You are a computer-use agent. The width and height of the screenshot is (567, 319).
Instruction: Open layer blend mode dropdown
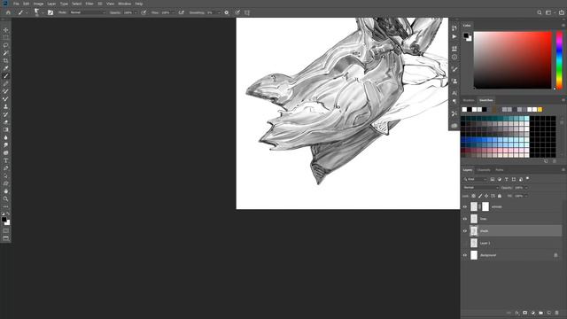[x=480, y=188]
